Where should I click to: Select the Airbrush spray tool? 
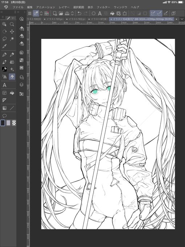[x=4, y=77]
